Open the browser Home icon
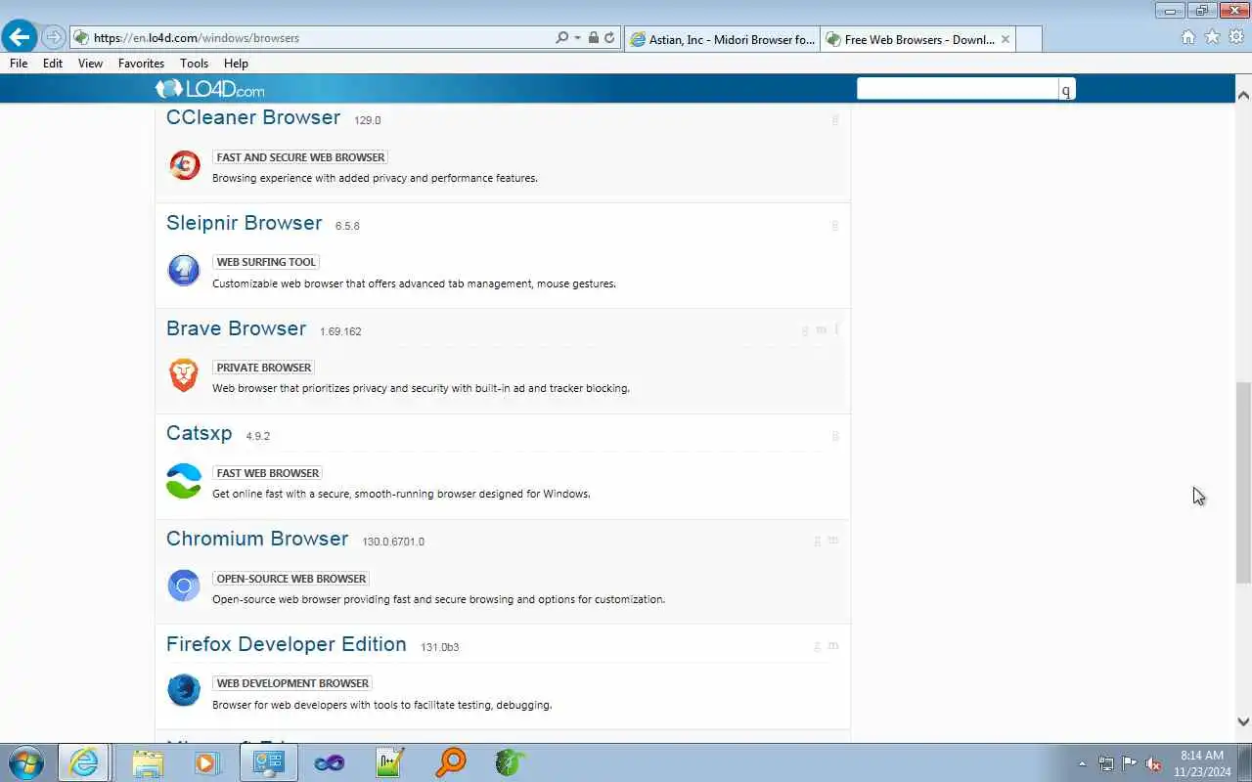The width and height of the screenshot is (1252, 782). point(1188,37)
